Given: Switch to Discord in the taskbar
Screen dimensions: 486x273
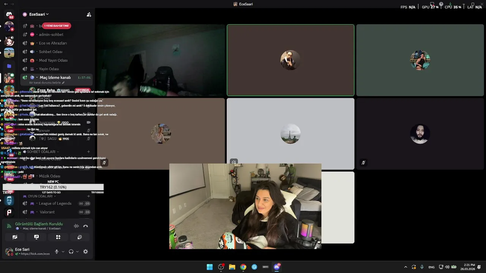Looking at the screenshot, I should click(277, 267).
